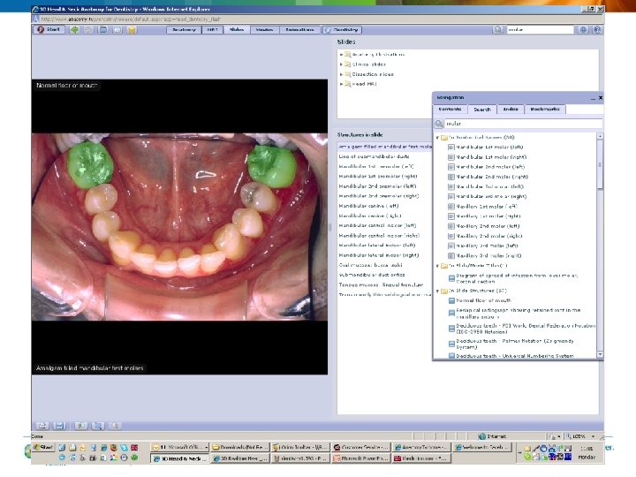Image resolution: width=636 pixels, height=477 pixels.
Task: Click the magnifier icon in the top toolbar
Action: (497, 30)
